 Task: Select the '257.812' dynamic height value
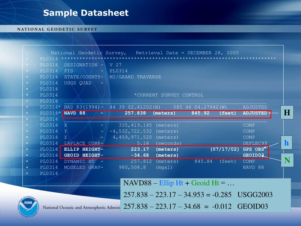pos(141,162)
